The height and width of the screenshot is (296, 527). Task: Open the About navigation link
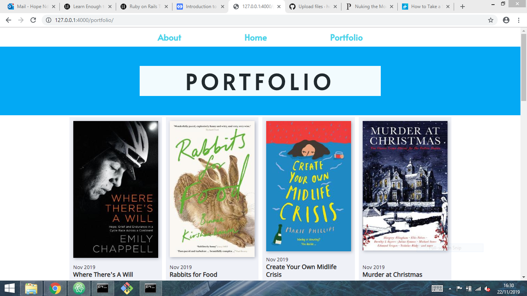[x=169, y=38]
